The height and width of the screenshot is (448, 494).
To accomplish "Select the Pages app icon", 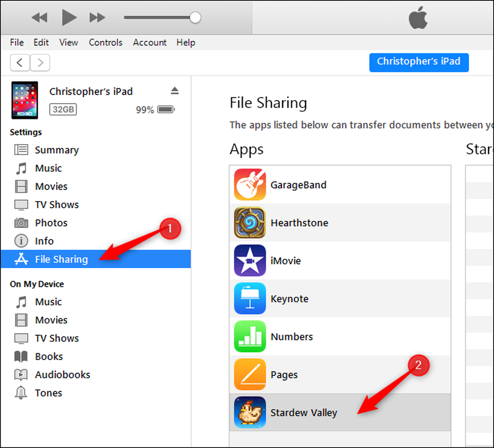I will (250, 374).
